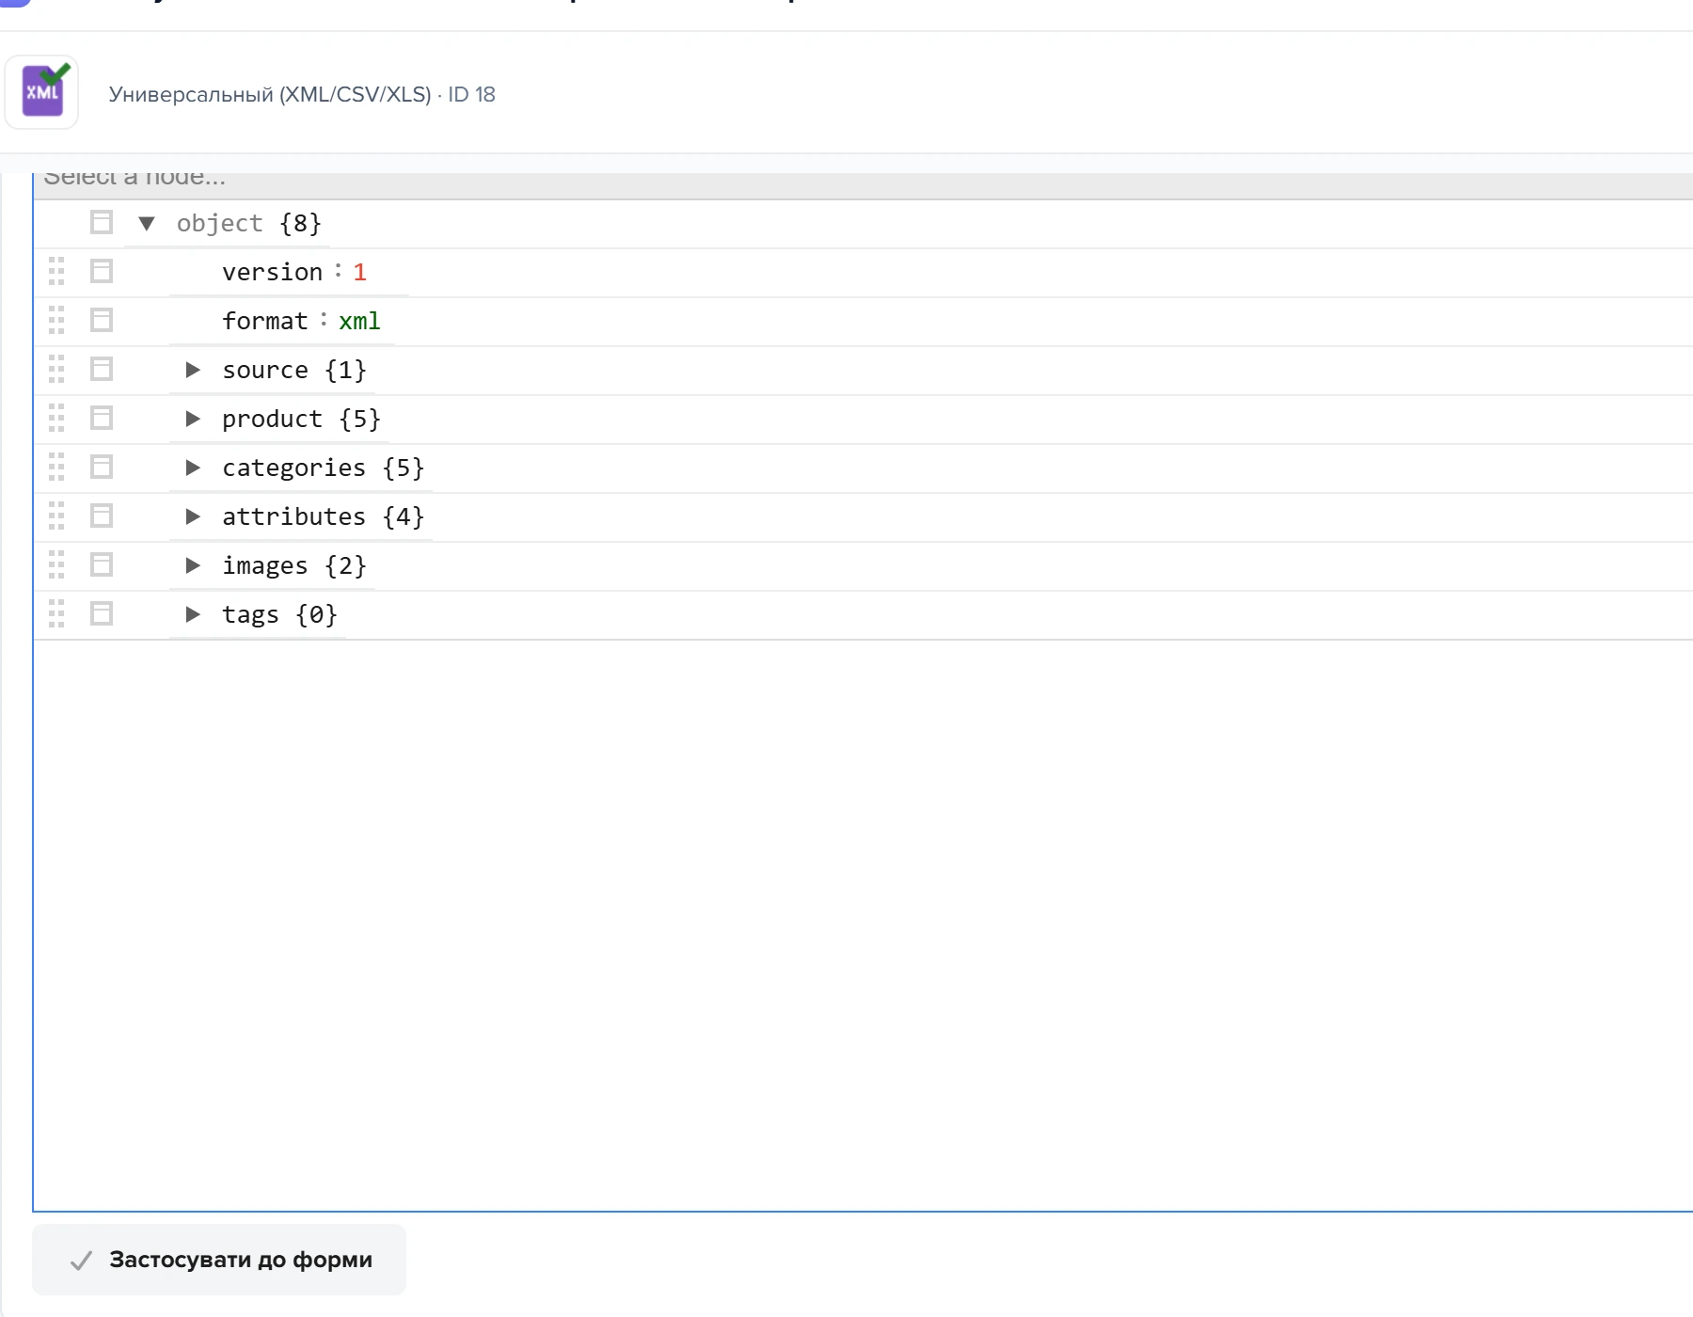Expand the source node
Image resolution: width=1693 pixels, height=1317 pixels.
coord(193,371)
